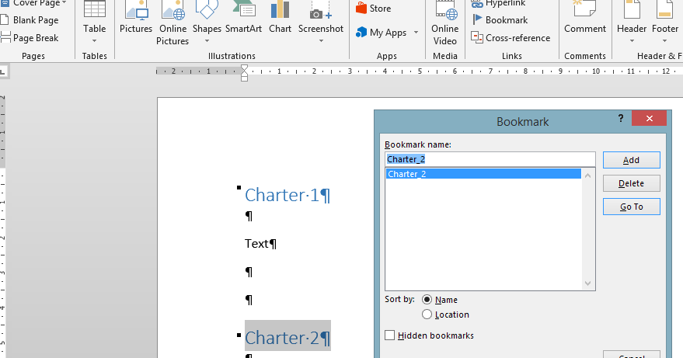Collapse the Charter 2 heading triangle
683x358 pixels.
pyautogui.click(x=239, y=335)
